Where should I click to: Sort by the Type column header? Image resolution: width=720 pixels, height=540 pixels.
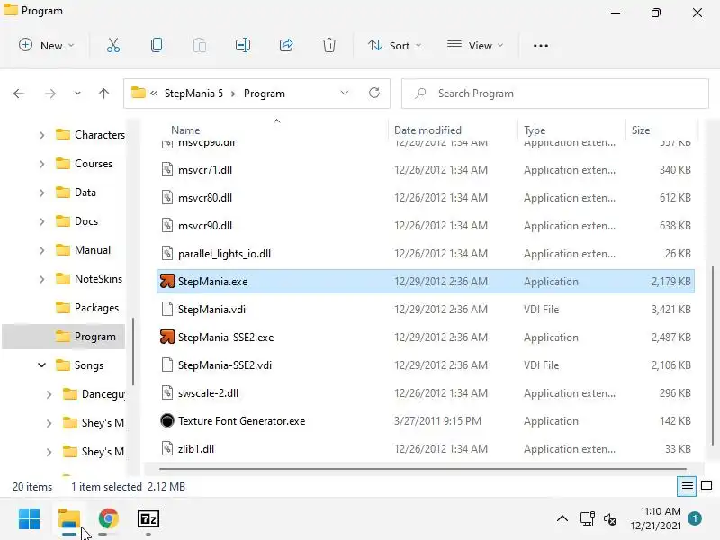(535, 130)
